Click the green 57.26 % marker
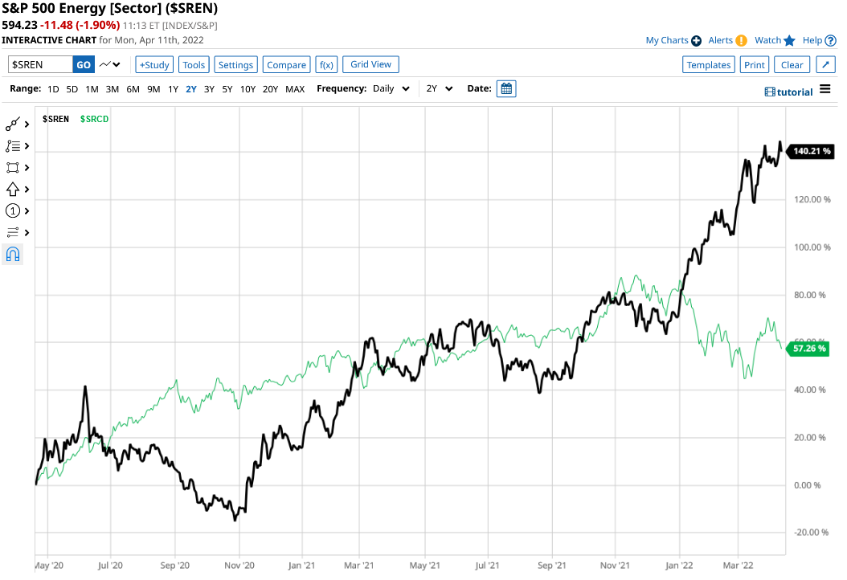 point(808,349)
